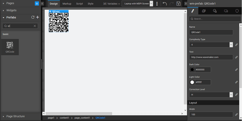The width and height of the screenshot is (242, 121).
Task: Open the styles palette tab in properties panel
Action: click(x=204, y=11)
